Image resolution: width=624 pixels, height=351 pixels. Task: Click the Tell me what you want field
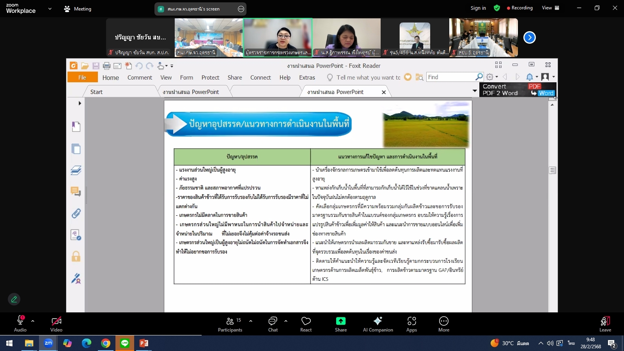pos(364,78)
